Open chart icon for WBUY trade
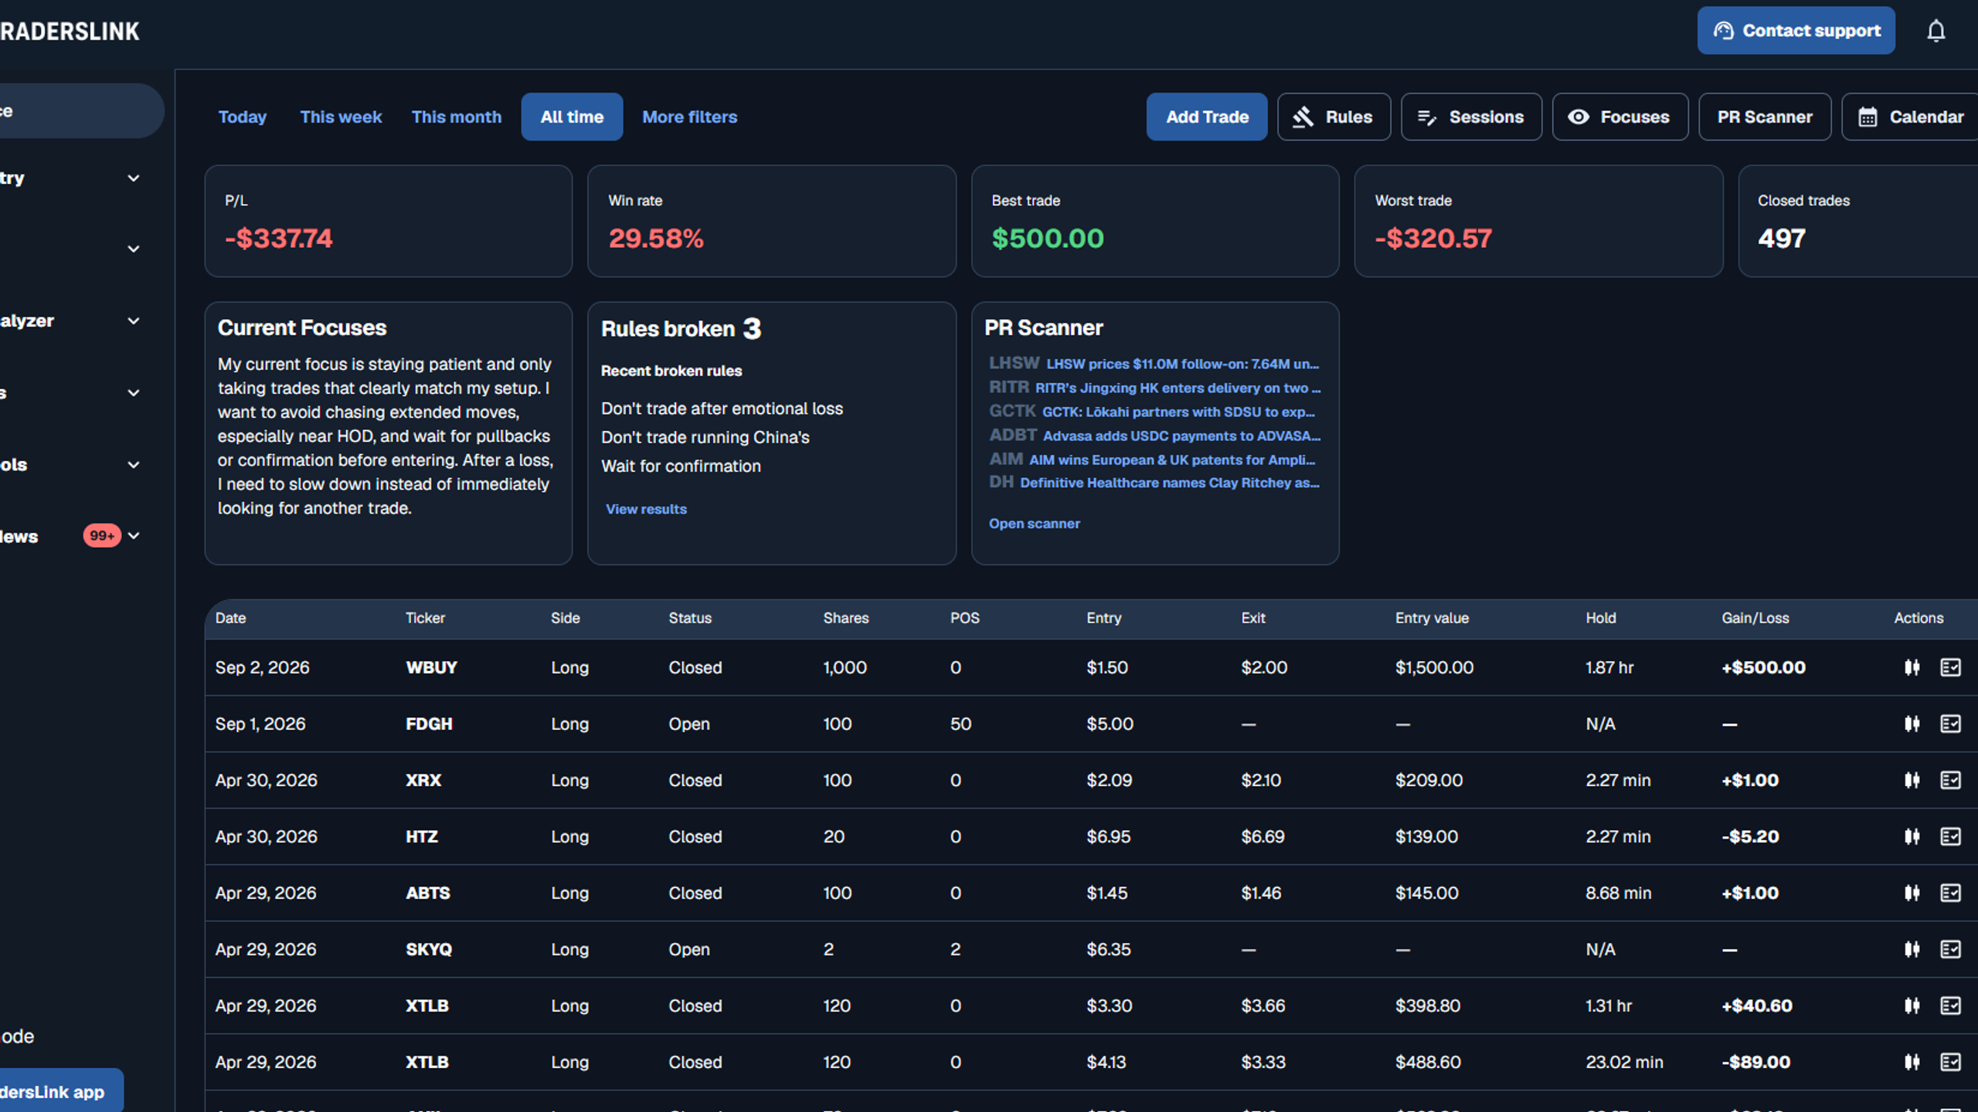Image resolution: width=1978 pixels, height=1112 pixels. 1912,667
